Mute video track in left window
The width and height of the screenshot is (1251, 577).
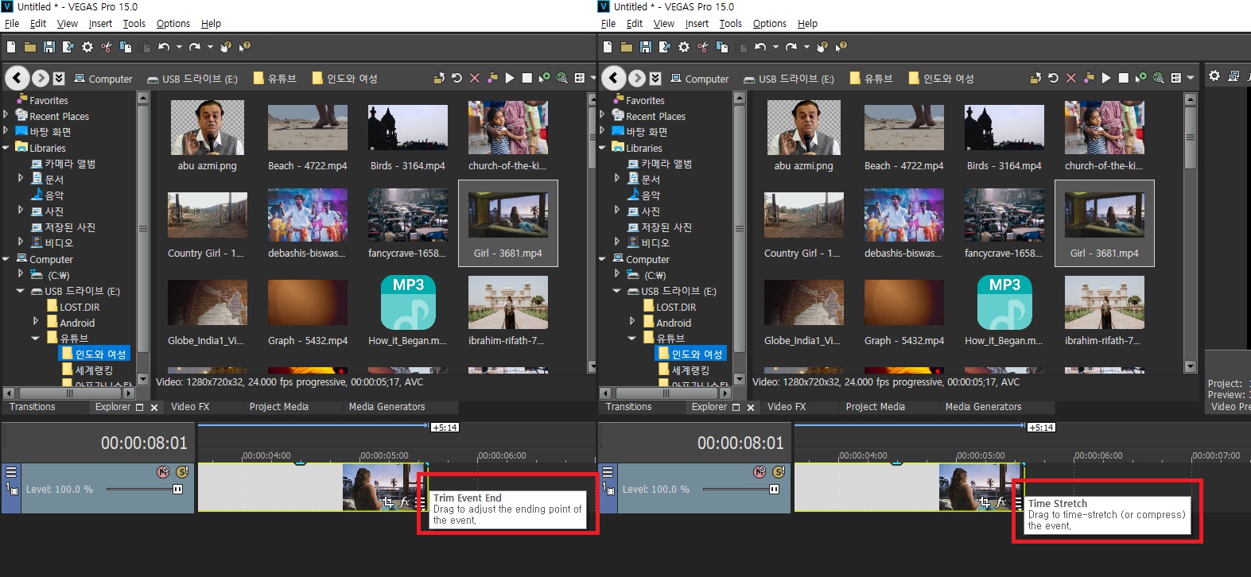click(x=163, y=472)
